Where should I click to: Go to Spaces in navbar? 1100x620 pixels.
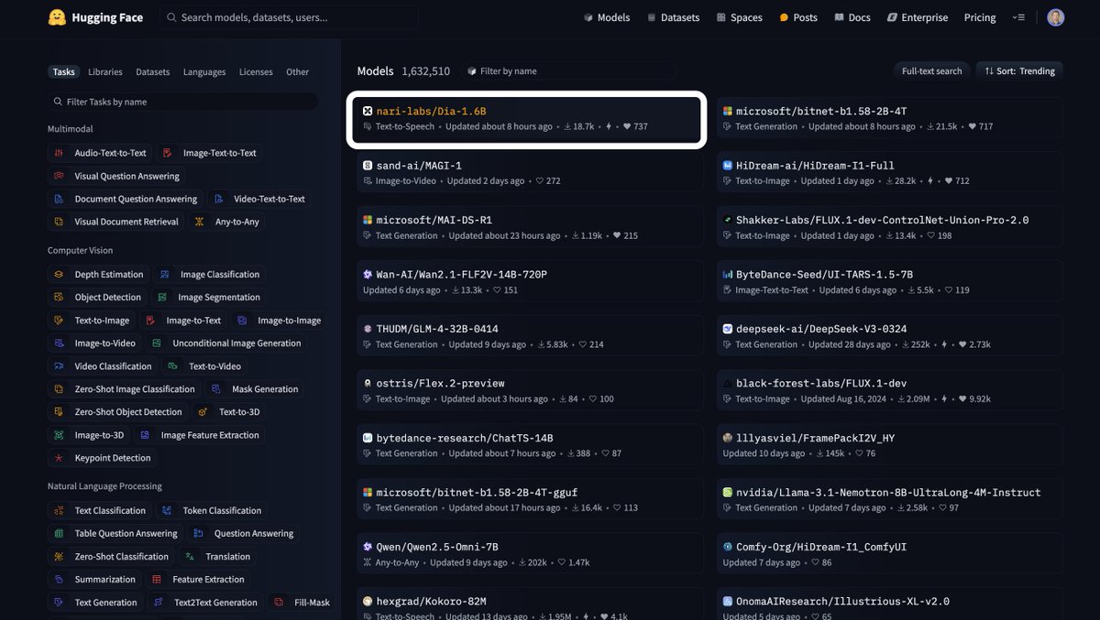click(739, 17)
